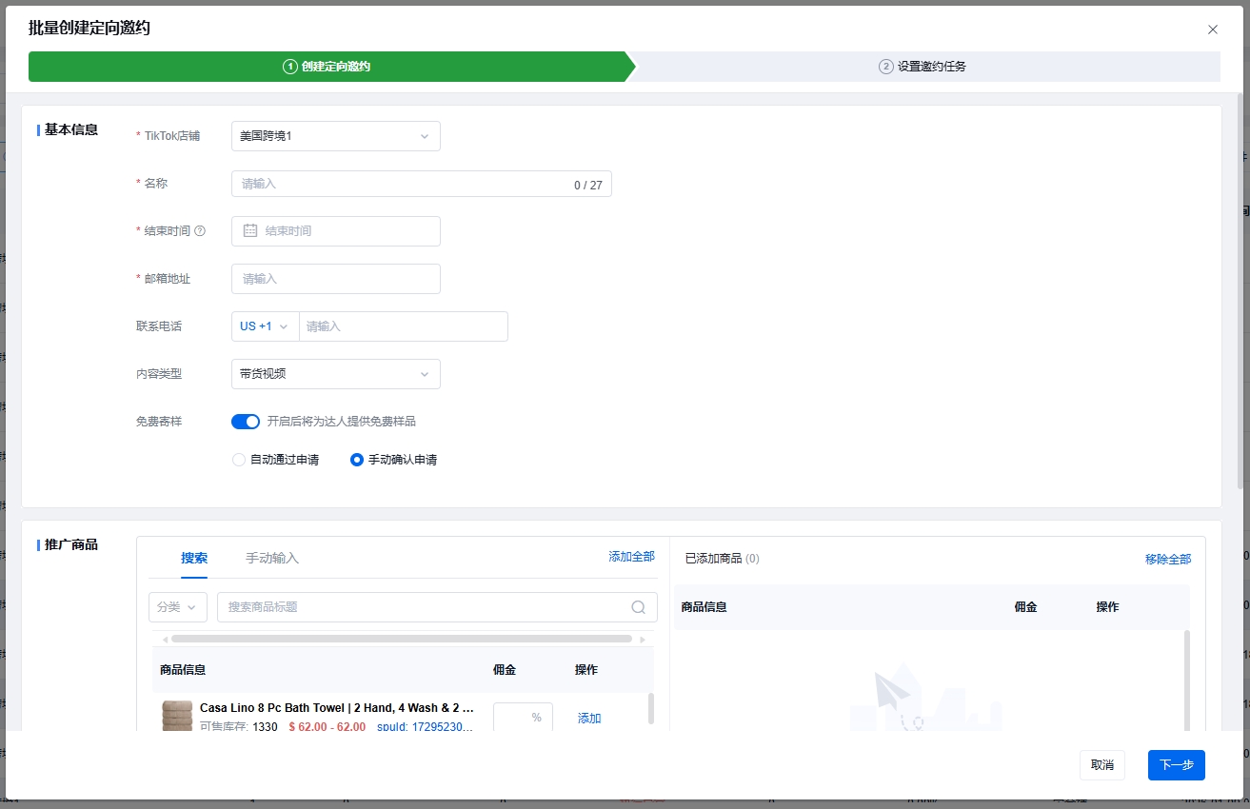This screenshot has width=1250, height=809.
Task: Expand the US +1 country code selector
Action: click(x=264, y=326)
